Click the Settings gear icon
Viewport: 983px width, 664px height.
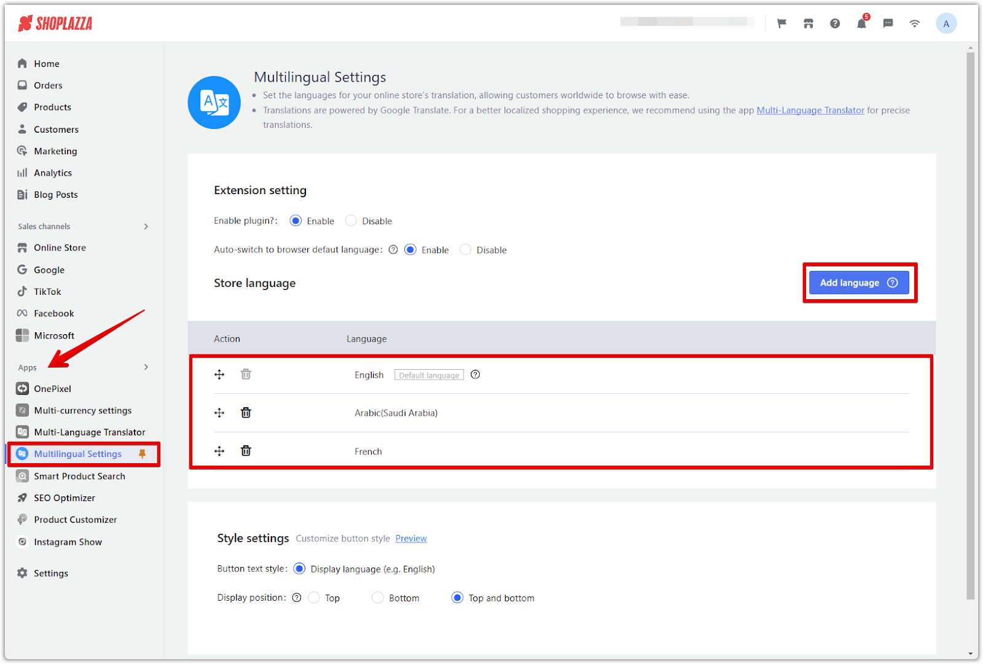(x=22, y=573)
